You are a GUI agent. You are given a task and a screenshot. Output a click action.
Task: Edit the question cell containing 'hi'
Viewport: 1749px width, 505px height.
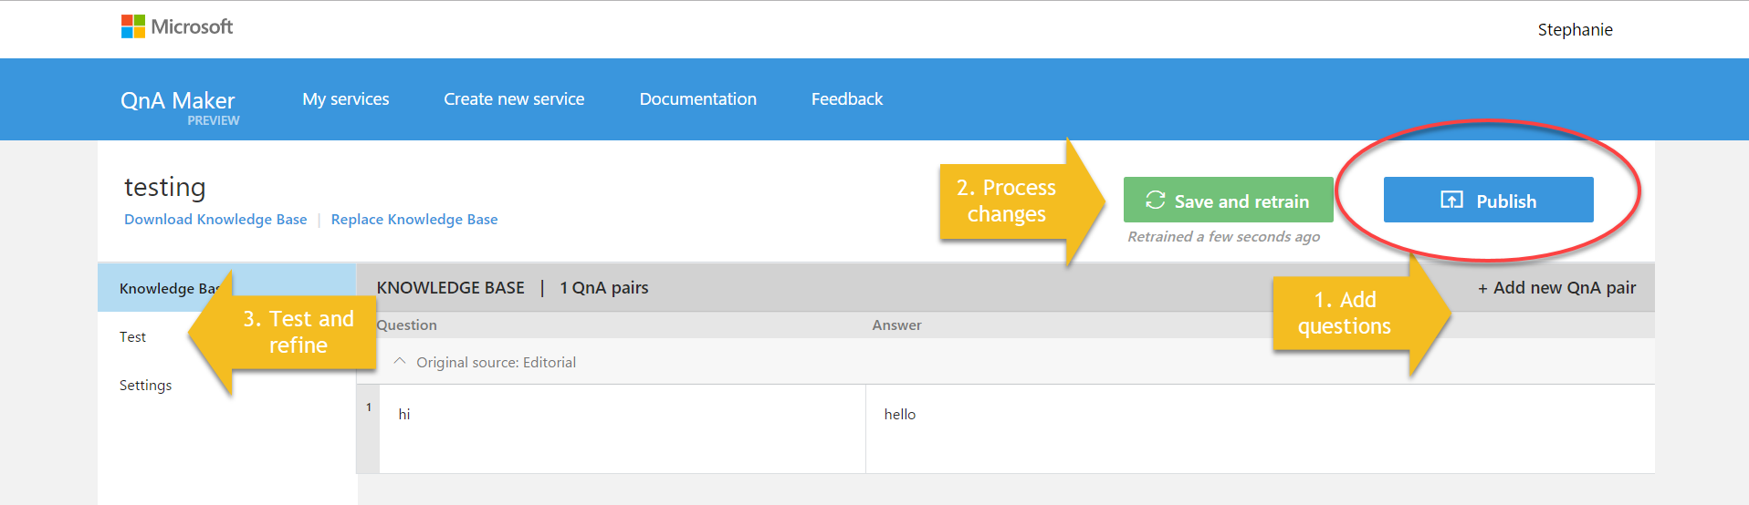click(x=622, y=428)
